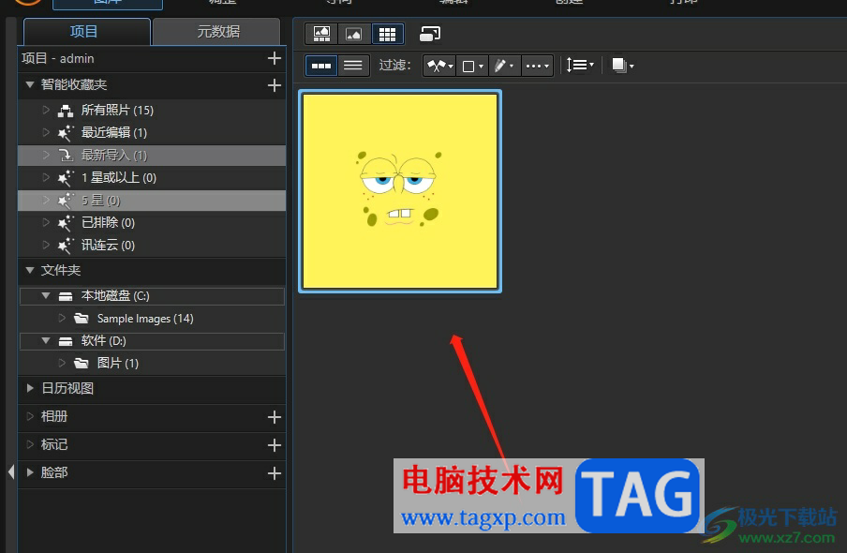Toggle list detail browser display mode
The image size is (847, 553).
click(353, 66)
